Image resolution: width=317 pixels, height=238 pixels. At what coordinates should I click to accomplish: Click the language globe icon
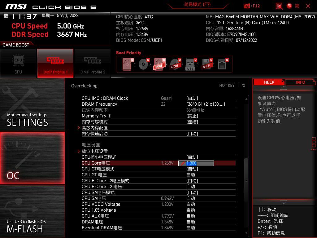click(x=289, y=6)
